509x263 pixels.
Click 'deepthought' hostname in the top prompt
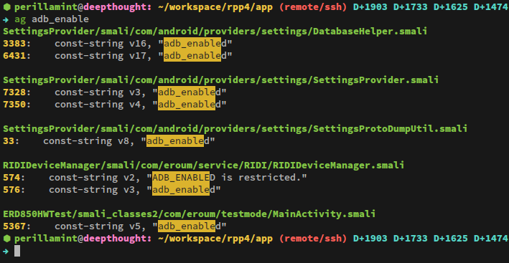point(115,7)
